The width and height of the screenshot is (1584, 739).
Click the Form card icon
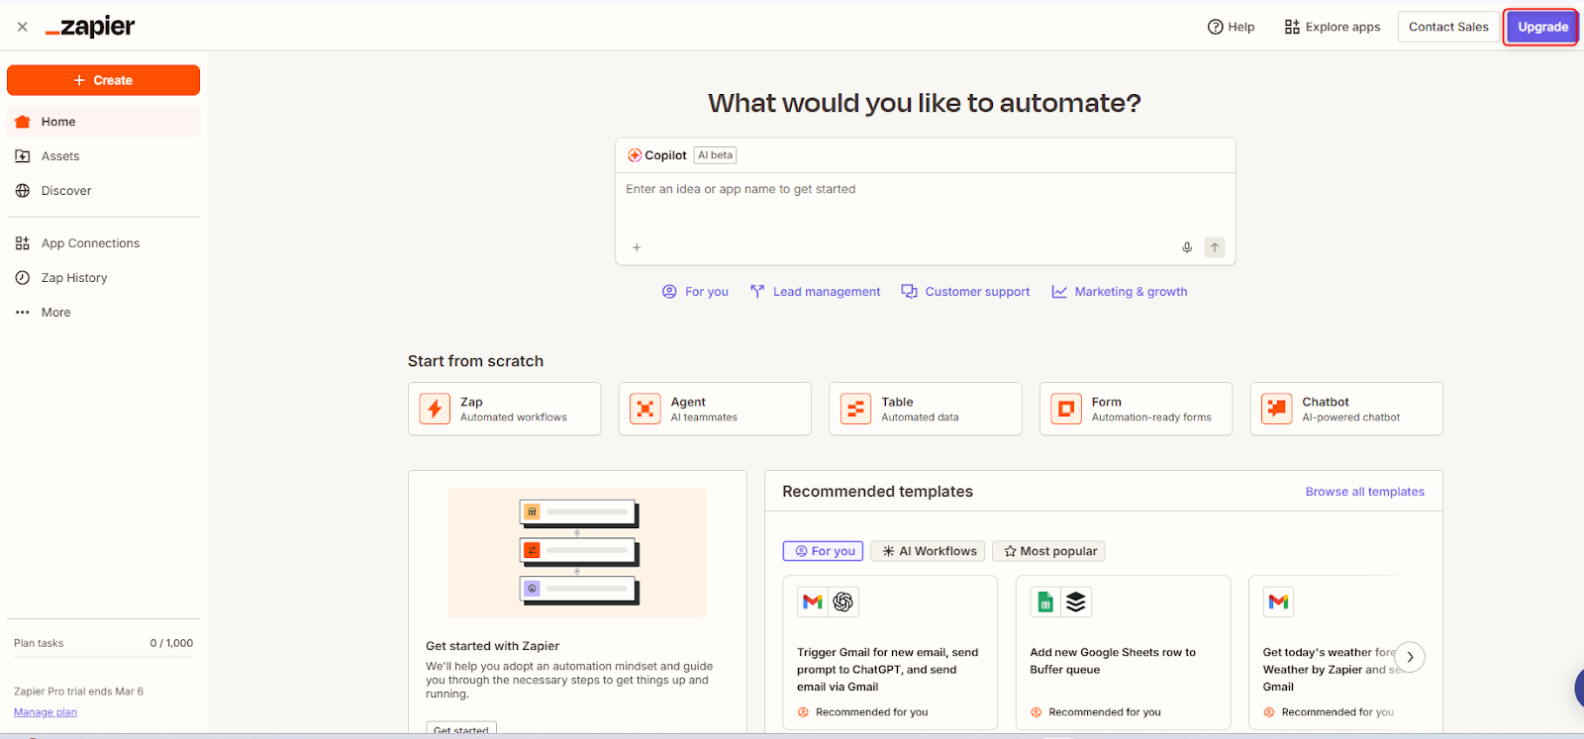(x=1066, y=409)
